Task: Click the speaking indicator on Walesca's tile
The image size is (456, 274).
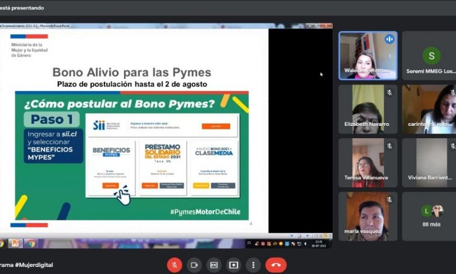Action: (x=389, y=39)
